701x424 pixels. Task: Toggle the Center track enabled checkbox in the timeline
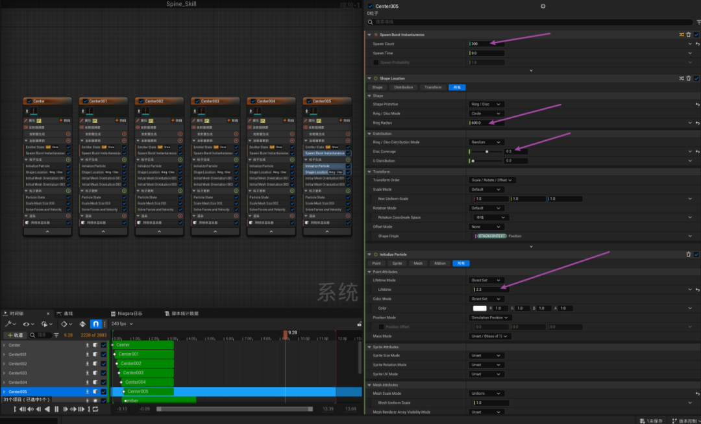point(104,345)
